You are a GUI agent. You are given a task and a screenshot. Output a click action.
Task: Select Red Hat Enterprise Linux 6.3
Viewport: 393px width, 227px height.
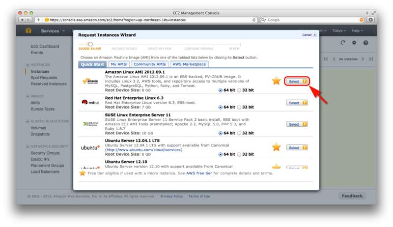click(x=297, y=103)
